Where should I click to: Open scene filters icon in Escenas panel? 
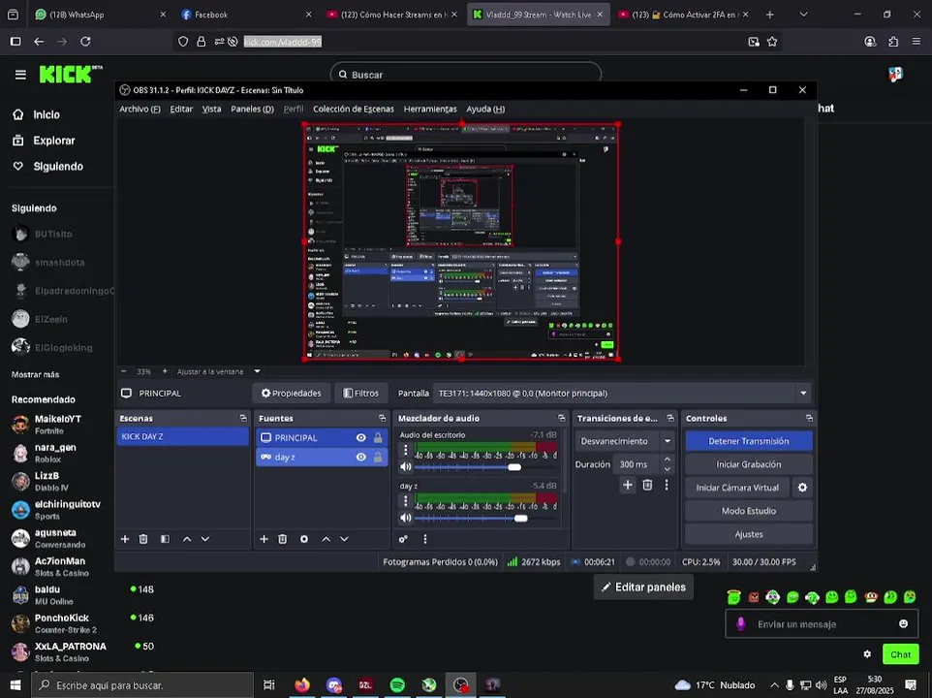[165, 539]
